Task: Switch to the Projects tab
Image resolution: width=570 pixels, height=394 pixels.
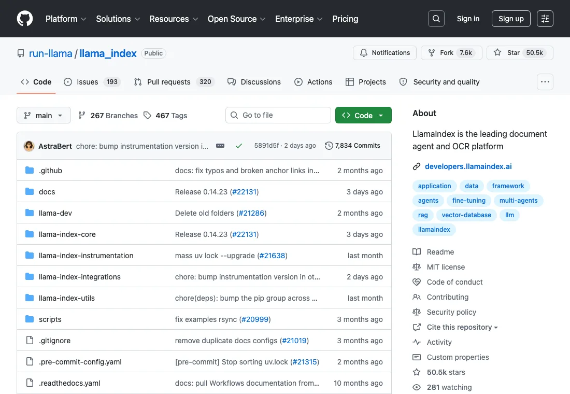Action: point(365,82)
